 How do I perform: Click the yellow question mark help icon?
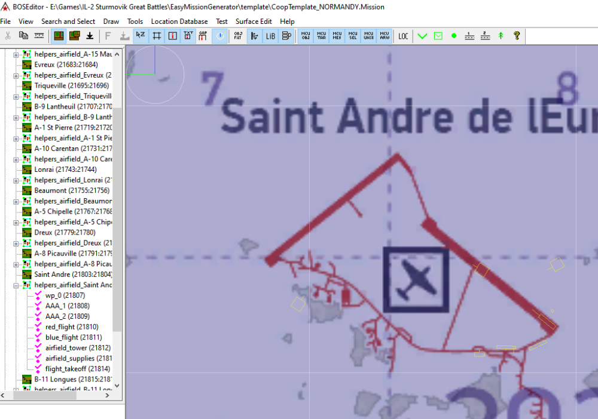[517, 36]
